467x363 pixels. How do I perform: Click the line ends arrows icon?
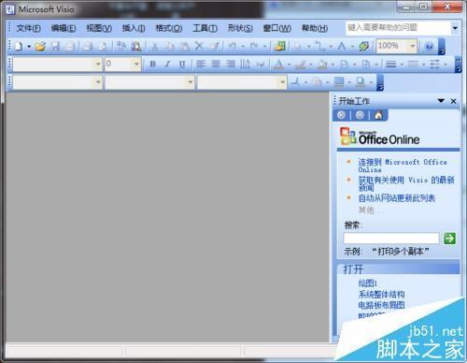(x=435, y=65)
